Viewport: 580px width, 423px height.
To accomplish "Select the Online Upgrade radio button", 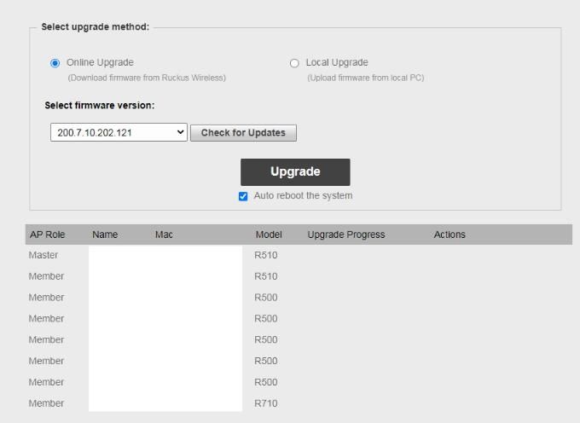I will point(55,63).
